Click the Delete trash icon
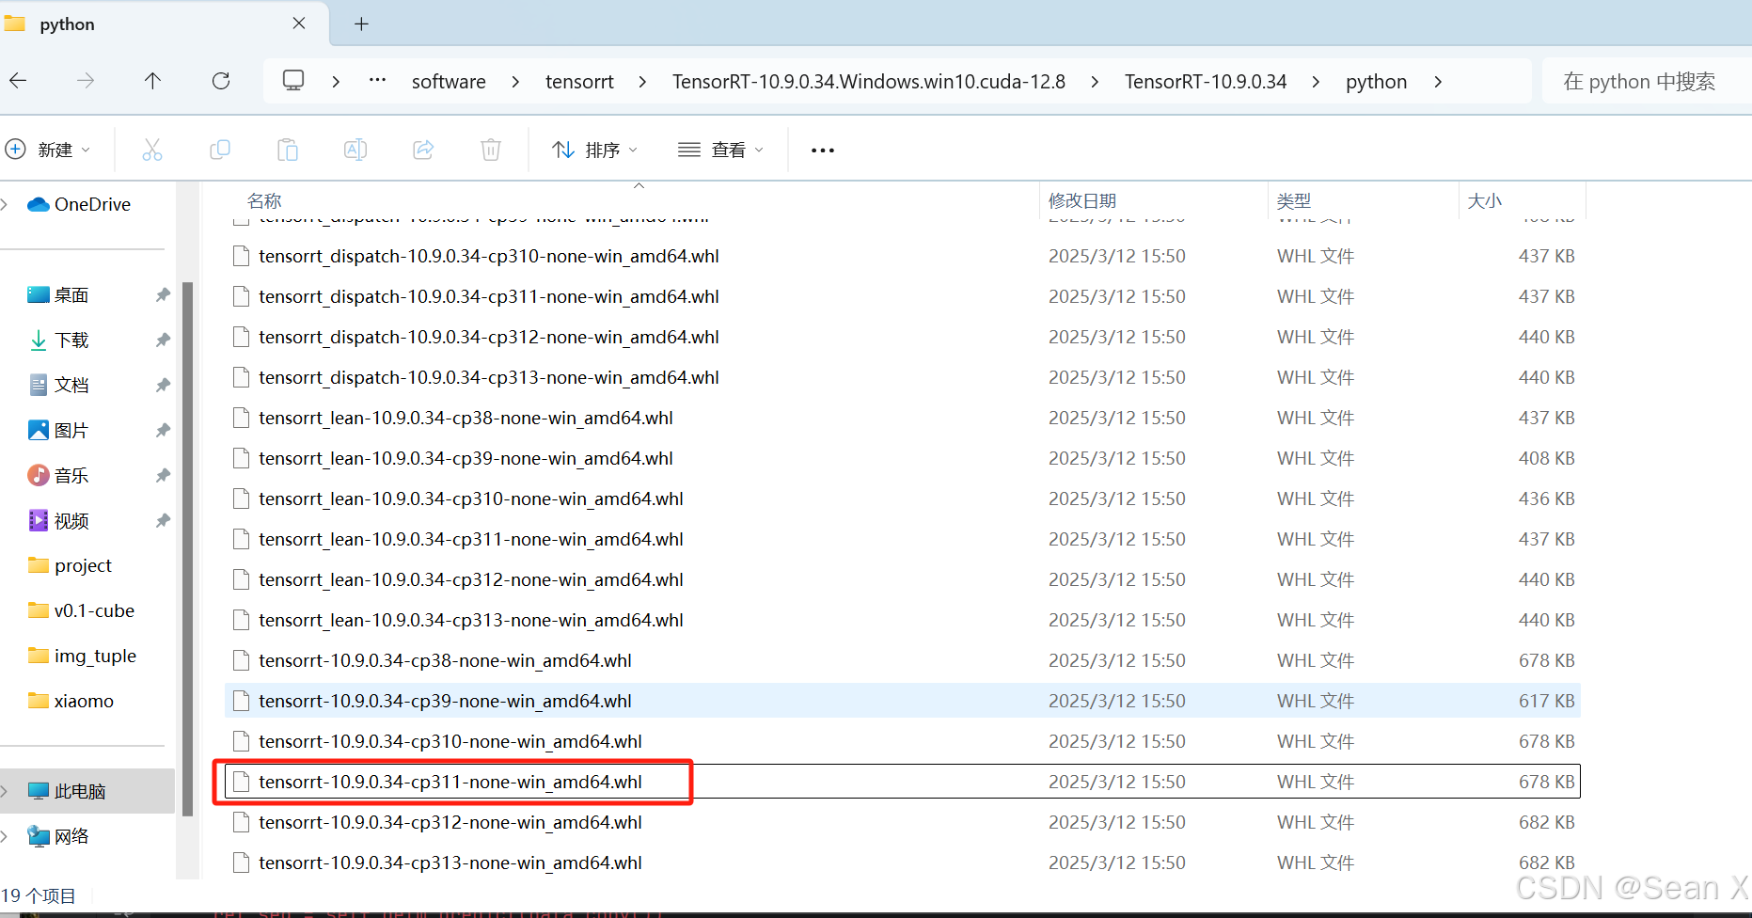The width and height of the screenshot is (1752, 918). [x=491, y=150]
